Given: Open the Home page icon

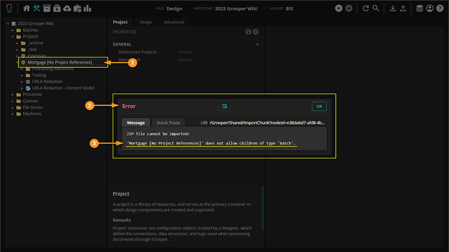Looking at the screenshot, I should [26, 8].
